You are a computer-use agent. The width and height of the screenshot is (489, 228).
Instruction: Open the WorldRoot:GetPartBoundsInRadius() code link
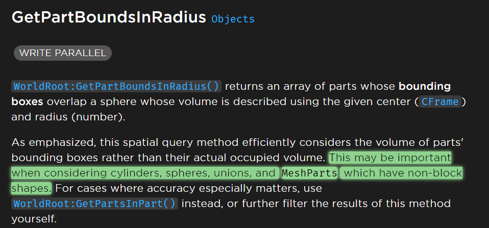point(116,86)
